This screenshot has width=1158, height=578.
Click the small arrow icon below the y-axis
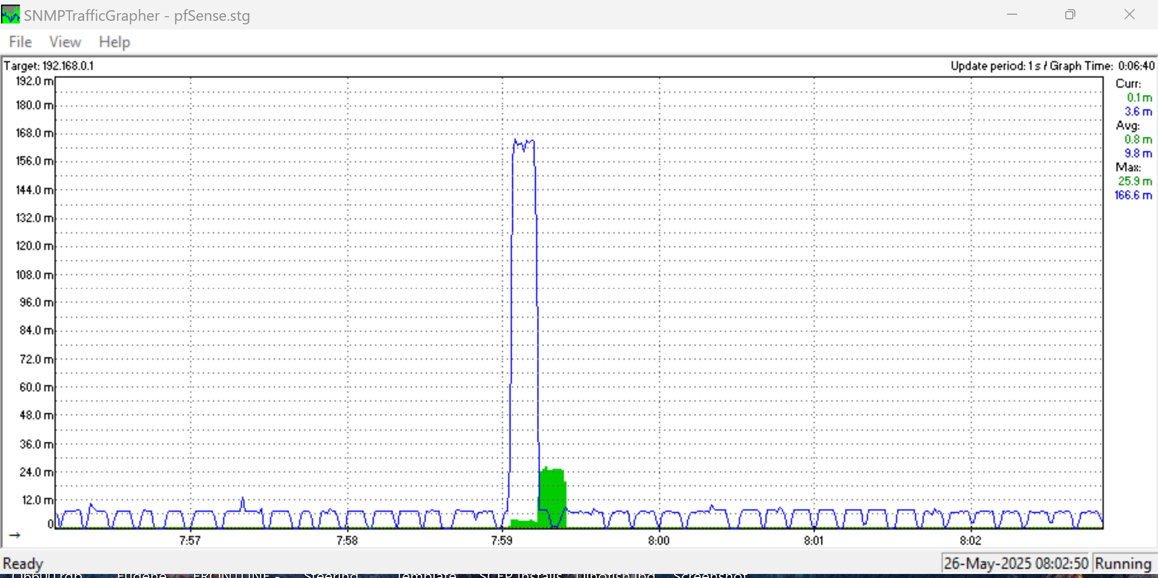point(15,535)
